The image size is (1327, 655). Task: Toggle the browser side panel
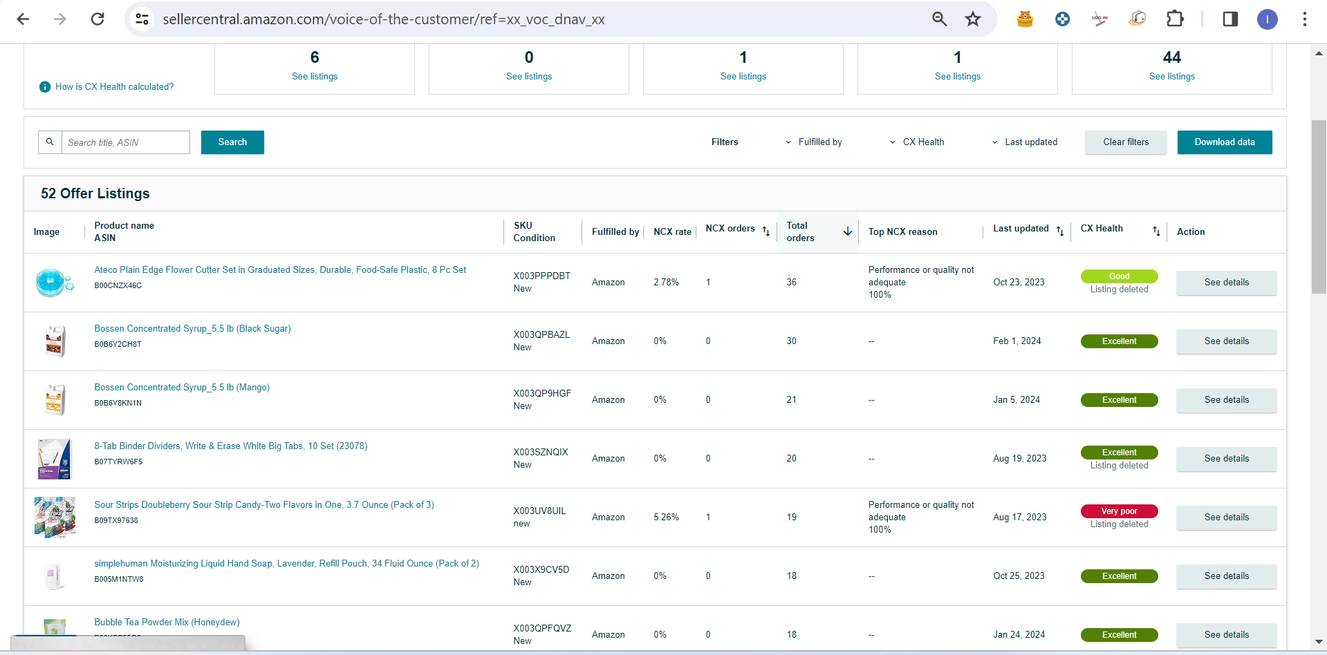[x=1230, y=19]
